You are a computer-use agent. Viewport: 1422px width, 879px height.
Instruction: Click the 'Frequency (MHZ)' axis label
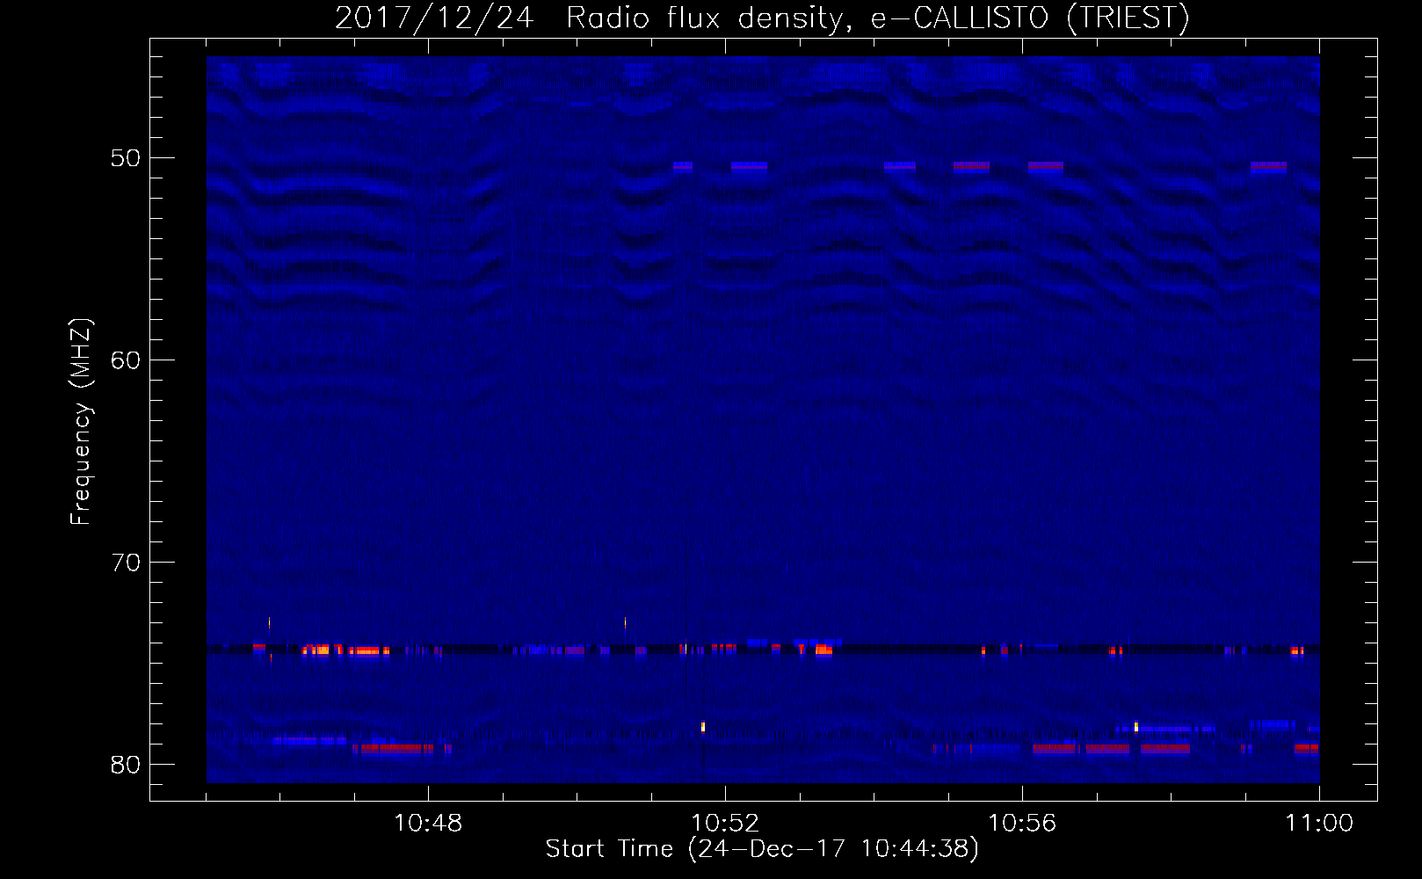[80, 422]
